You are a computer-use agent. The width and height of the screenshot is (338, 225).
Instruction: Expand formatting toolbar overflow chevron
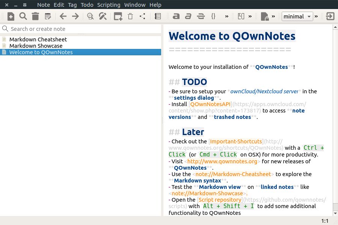226,17
